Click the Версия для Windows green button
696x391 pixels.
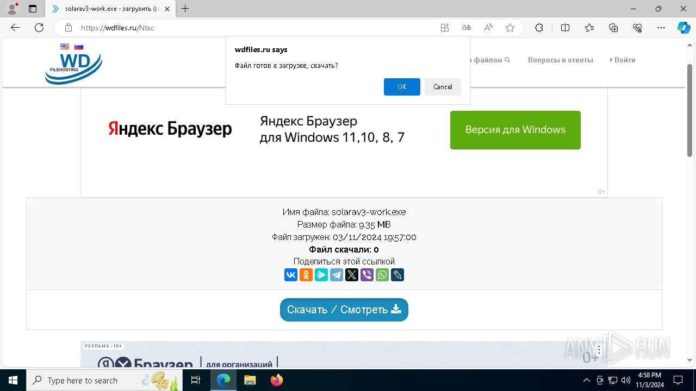515,130
